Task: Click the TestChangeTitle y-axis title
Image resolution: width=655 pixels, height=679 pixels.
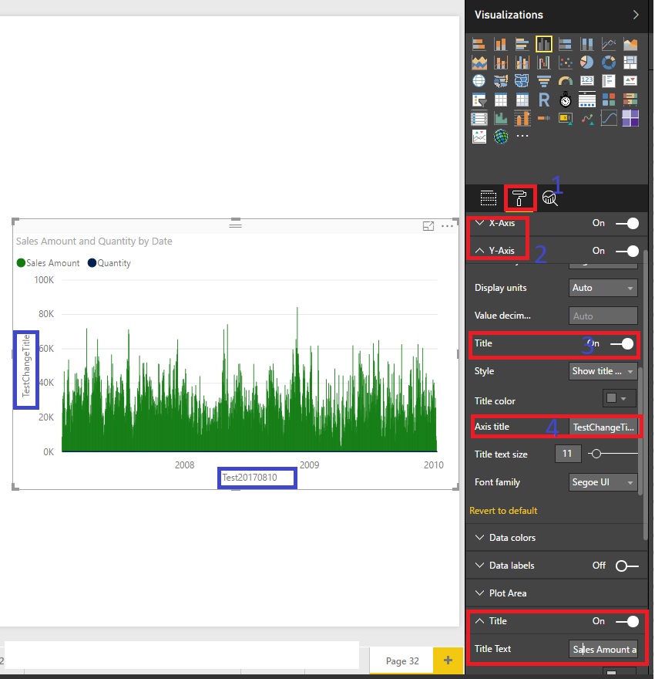Action: click(26, 366)
